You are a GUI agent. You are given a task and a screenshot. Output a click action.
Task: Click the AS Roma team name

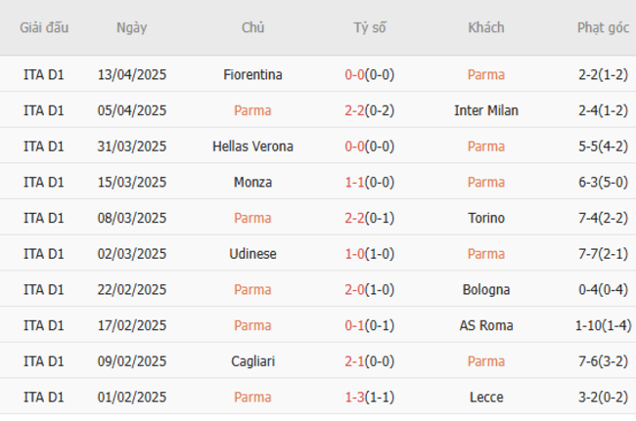486,325
